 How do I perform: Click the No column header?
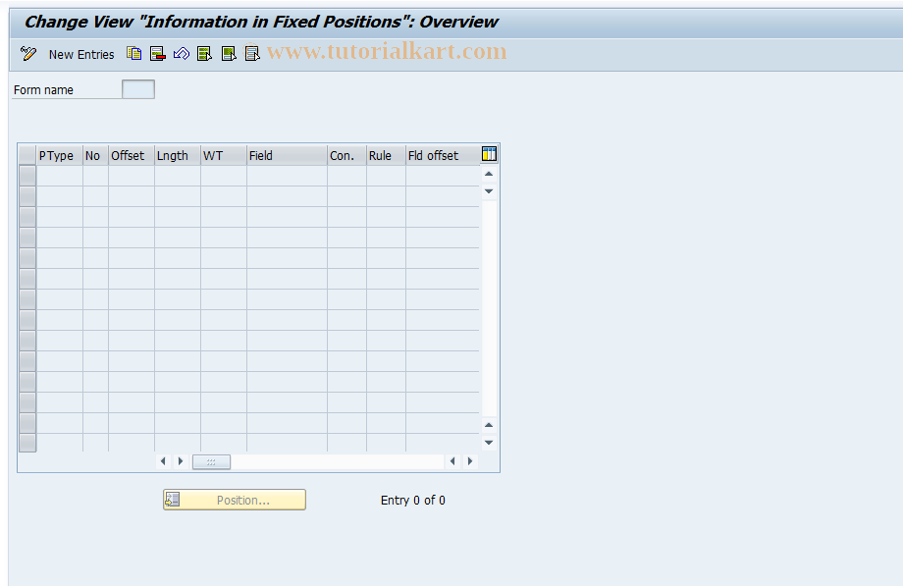(95, 155)
